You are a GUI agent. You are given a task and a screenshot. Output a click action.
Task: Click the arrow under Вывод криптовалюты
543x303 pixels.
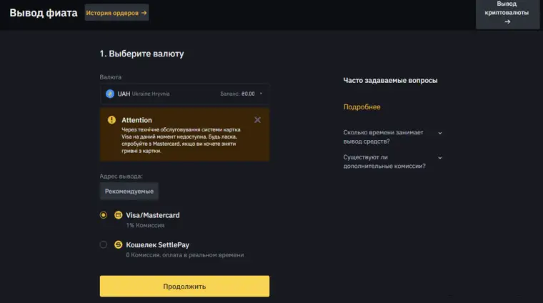[x=507, y=21]
